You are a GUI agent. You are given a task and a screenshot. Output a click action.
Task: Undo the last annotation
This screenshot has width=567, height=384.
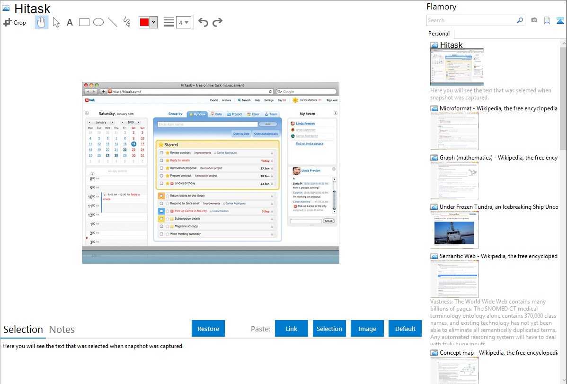[203, 22]
